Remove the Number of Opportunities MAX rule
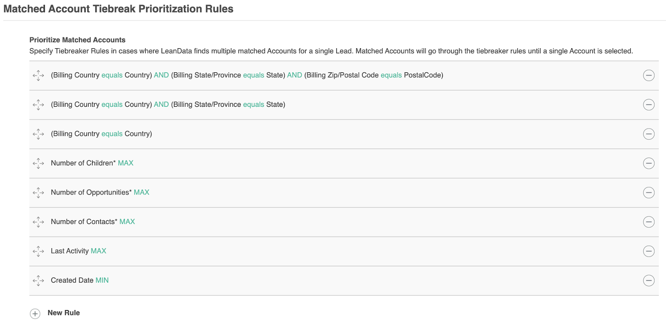Image resolution: width=666 pixels, height=325 pixels. click(649, 192)
